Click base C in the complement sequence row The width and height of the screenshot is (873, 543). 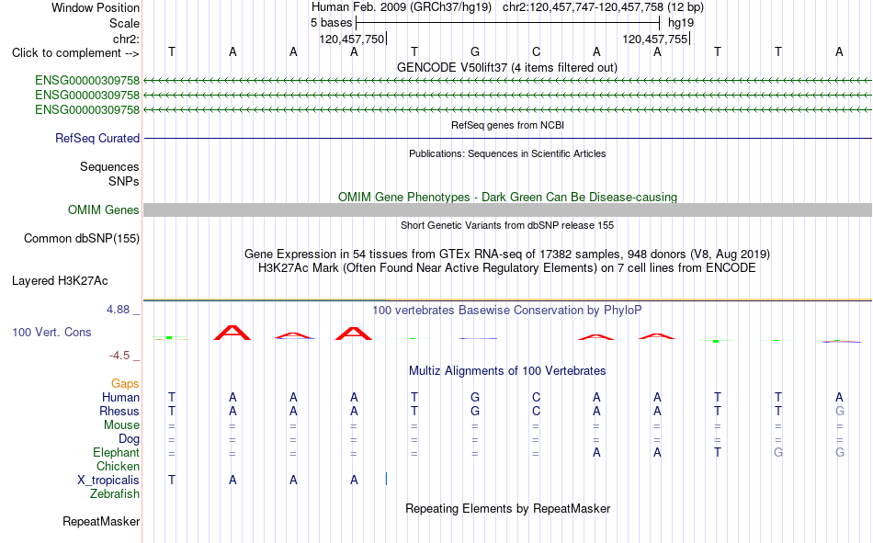(x=536, y=51)
